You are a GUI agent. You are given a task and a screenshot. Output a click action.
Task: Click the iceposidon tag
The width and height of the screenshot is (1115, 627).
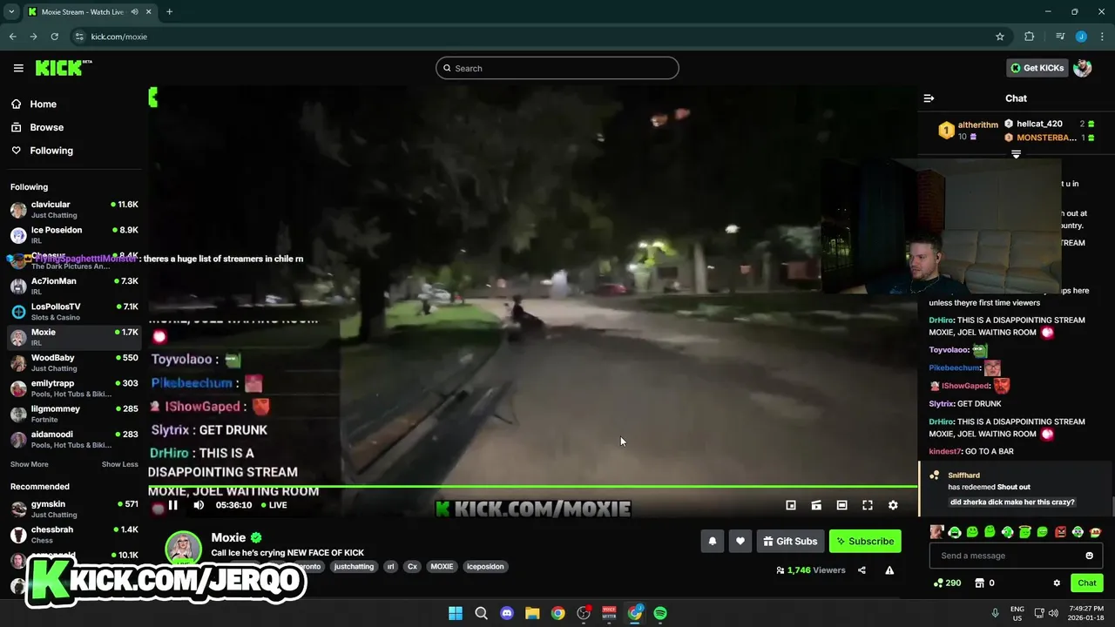tap(485, 566)
